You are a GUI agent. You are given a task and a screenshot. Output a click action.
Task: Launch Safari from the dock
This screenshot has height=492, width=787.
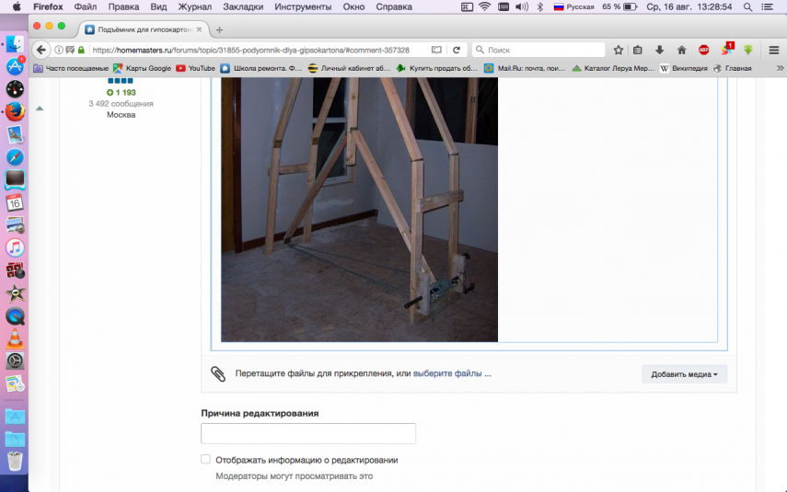(x=15, y=157)
